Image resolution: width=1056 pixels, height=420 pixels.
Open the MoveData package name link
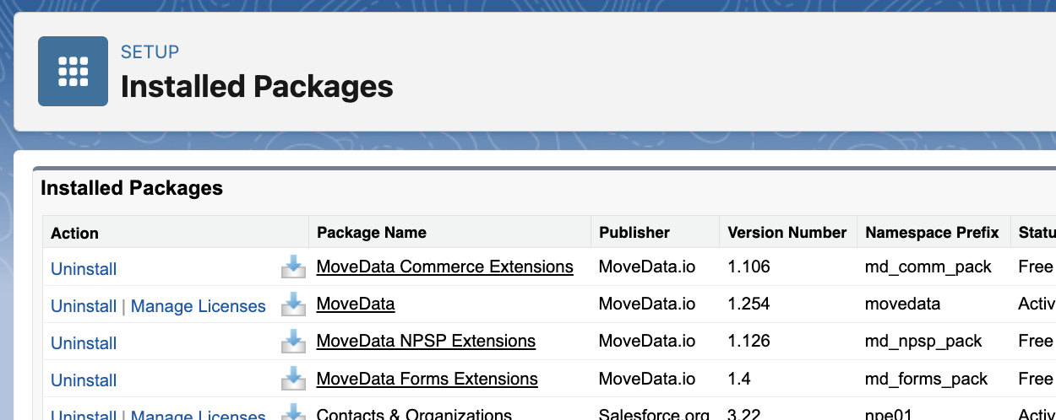356,304
